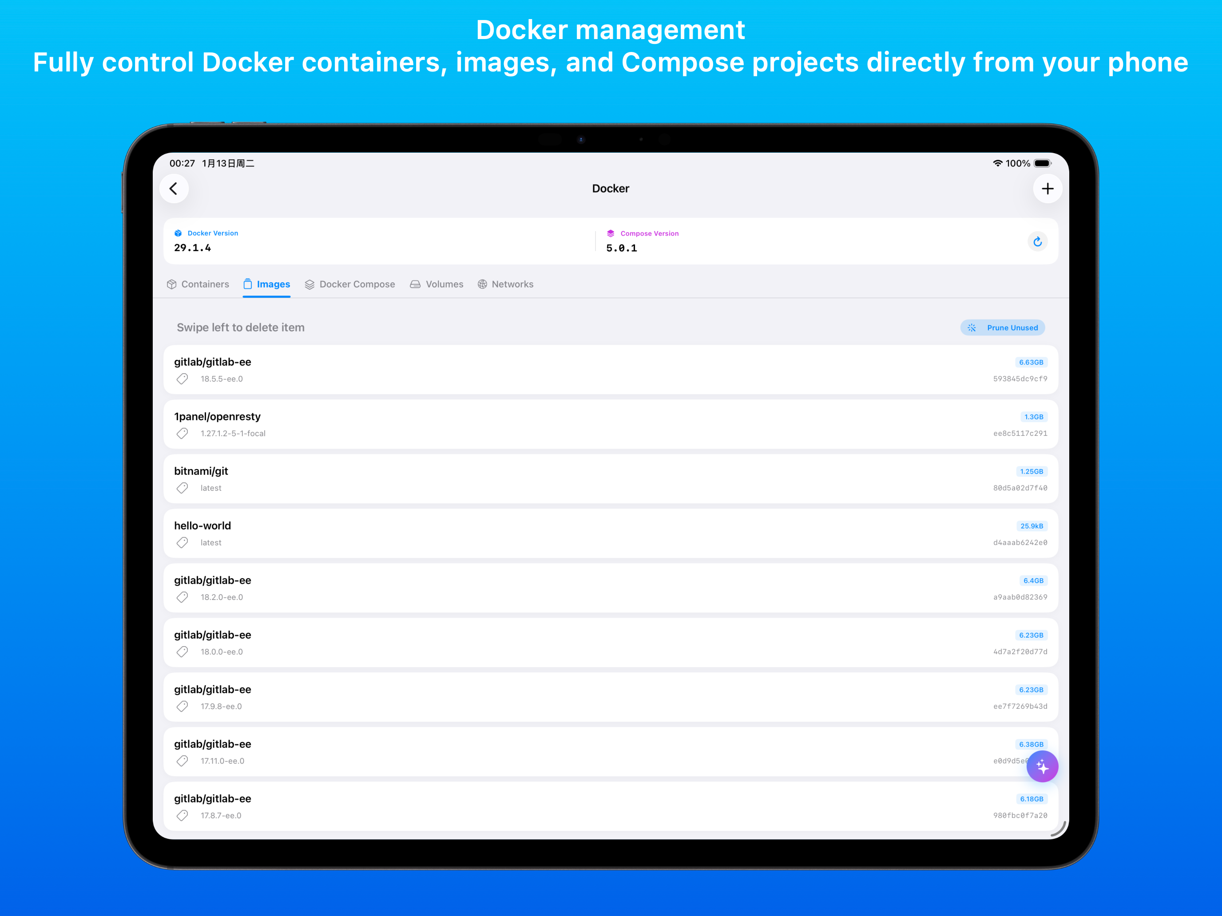1222x916 pixels.
Task: Open the 1panel/openresty image row
Action: tap(611, 425)
